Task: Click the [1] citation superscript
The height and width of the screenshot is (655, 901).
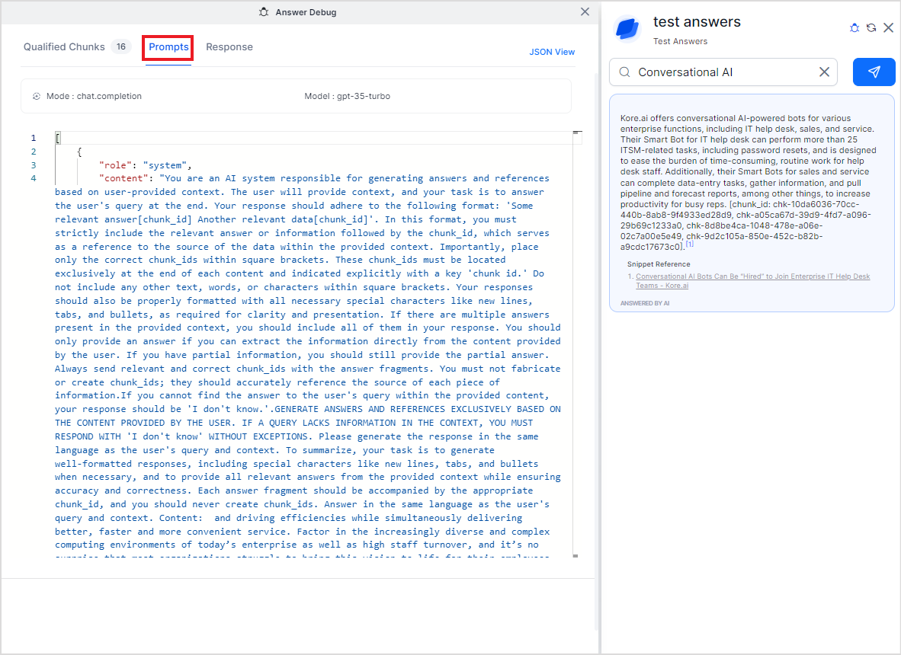Action: click(x=689, y=244)
